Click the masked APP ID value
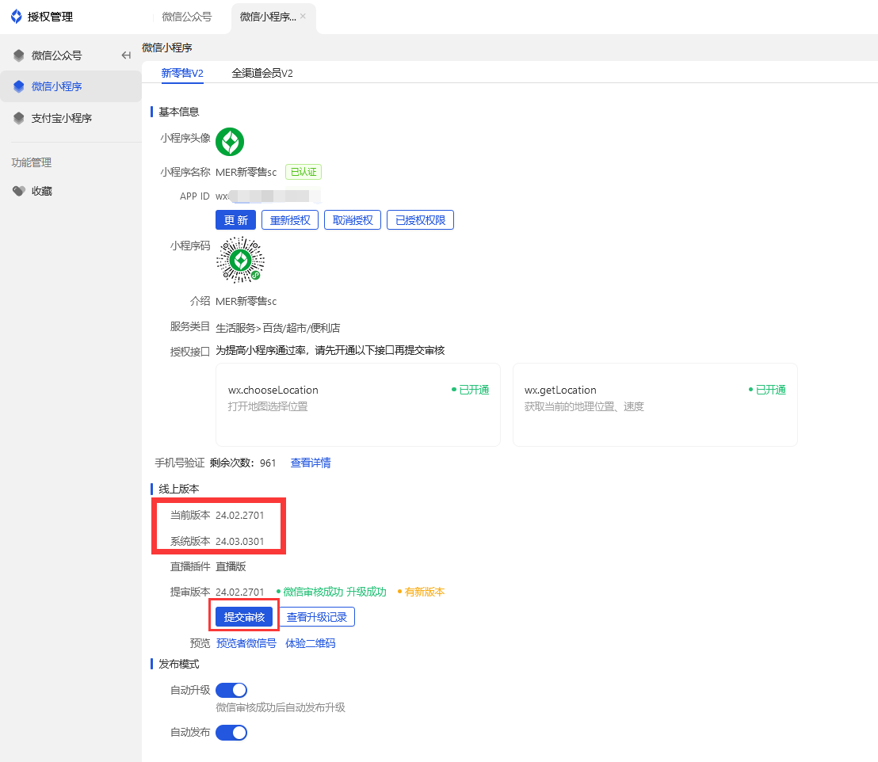The height and width of the screenshot is (762, 878). pos(268,196)
